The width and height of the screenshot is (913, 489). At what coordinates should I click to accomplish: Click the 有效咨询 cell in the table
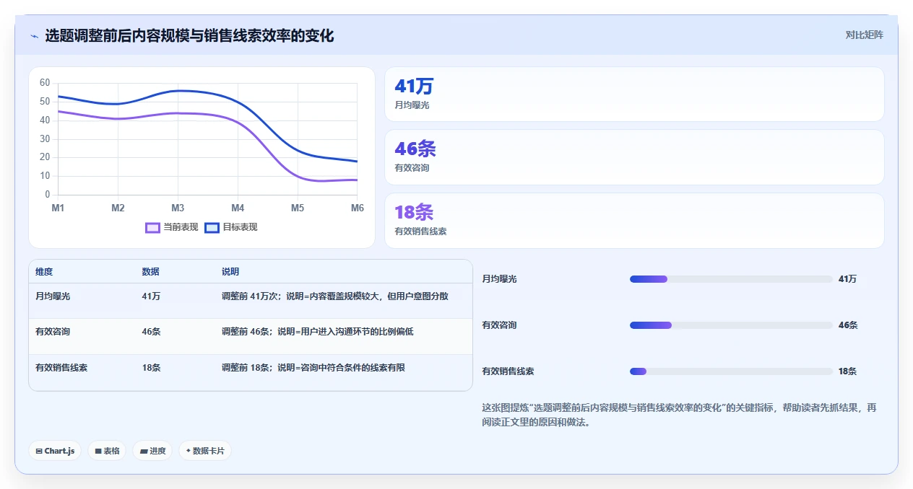pyautogui.click(x=53, y=332)
